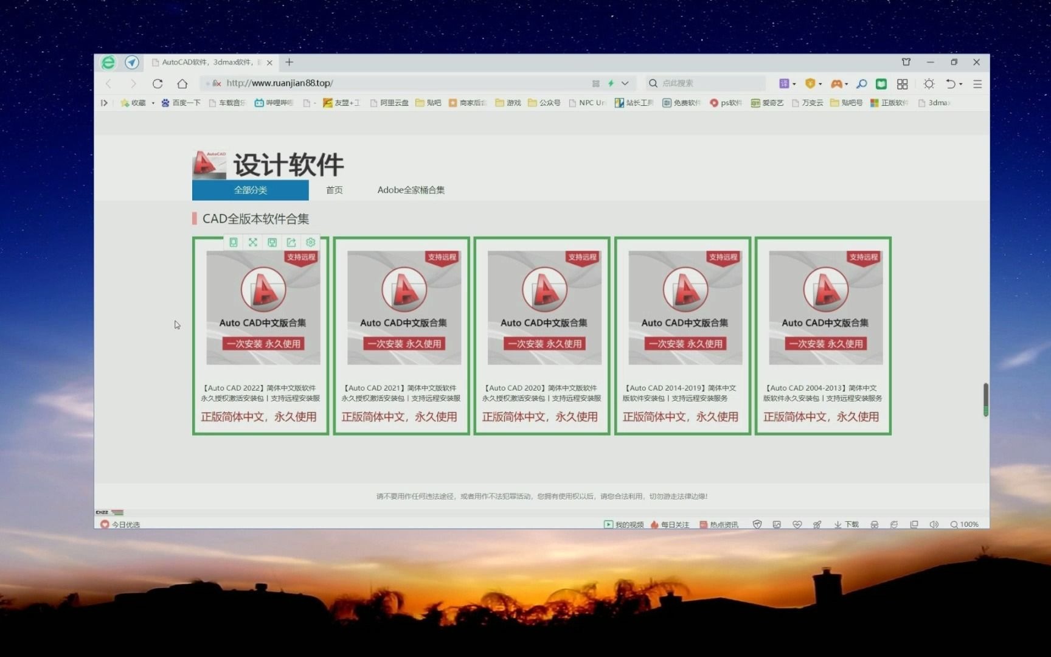The width and height of the screenshot is (1051, 657).
Task: Click the blue magnifier find icon
Action: (x=861, y=83)
